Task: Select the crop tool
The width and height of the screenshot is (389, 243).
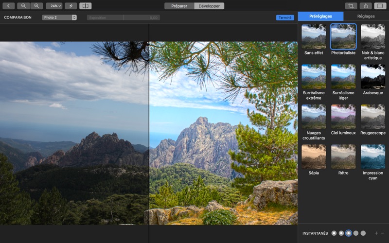Action: coord(351,6)
